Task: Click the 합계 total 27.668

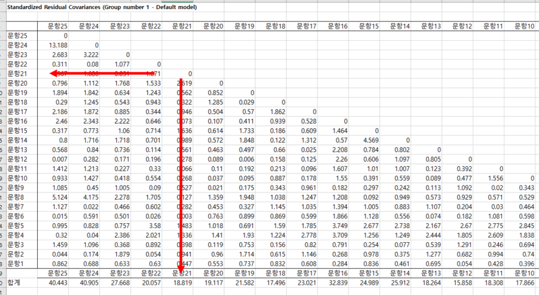Action: pos(120,283)
